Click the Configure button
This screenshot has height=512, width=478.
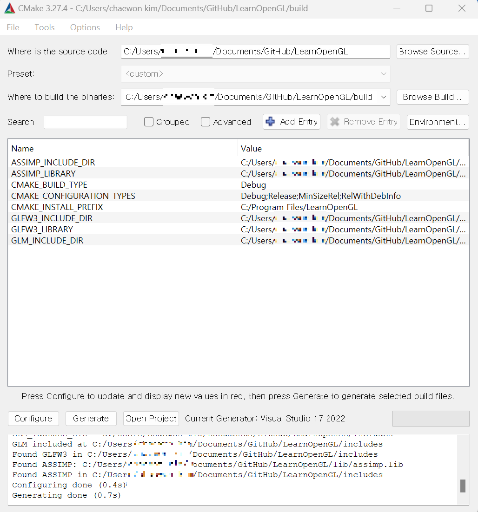coord(33,419)
